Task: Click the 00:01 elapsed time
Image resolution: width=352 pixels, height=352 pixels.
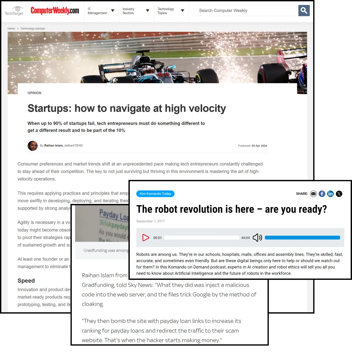Action: coord(158,238)
